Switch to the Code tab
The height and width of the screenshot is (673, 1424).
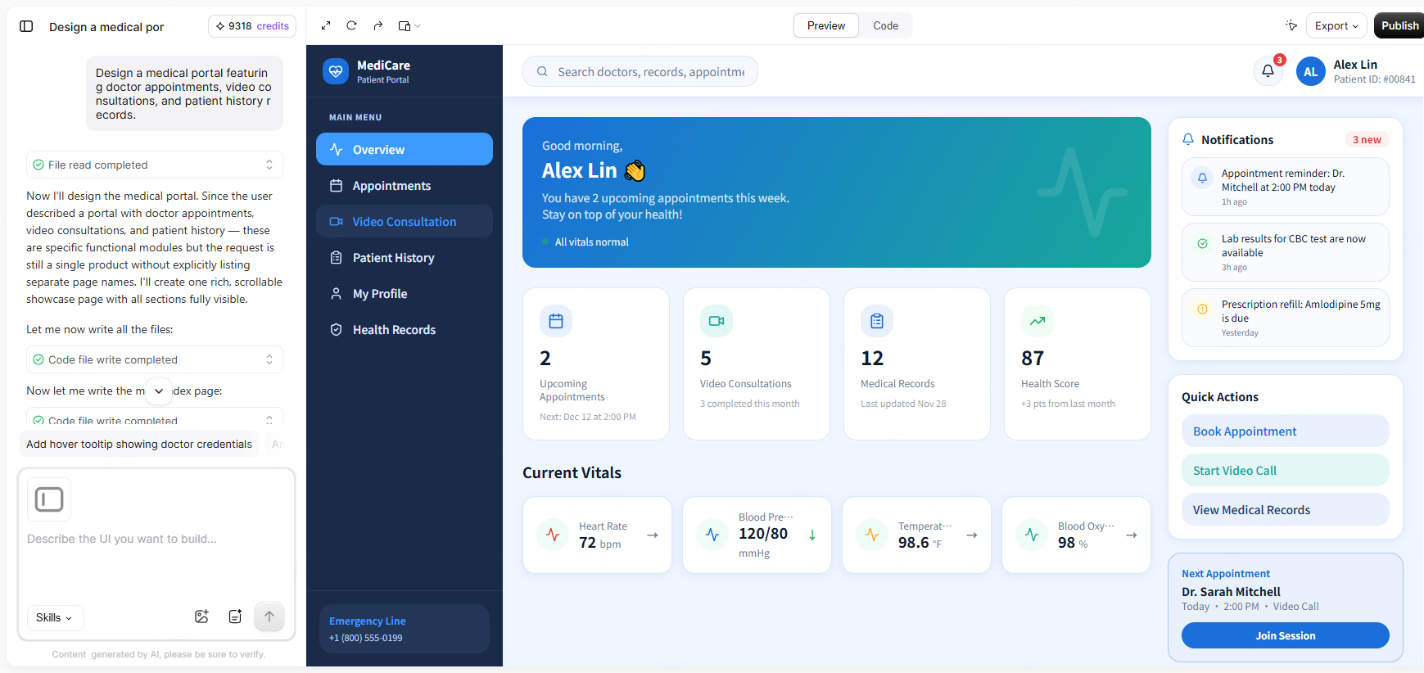pos(885,25)
